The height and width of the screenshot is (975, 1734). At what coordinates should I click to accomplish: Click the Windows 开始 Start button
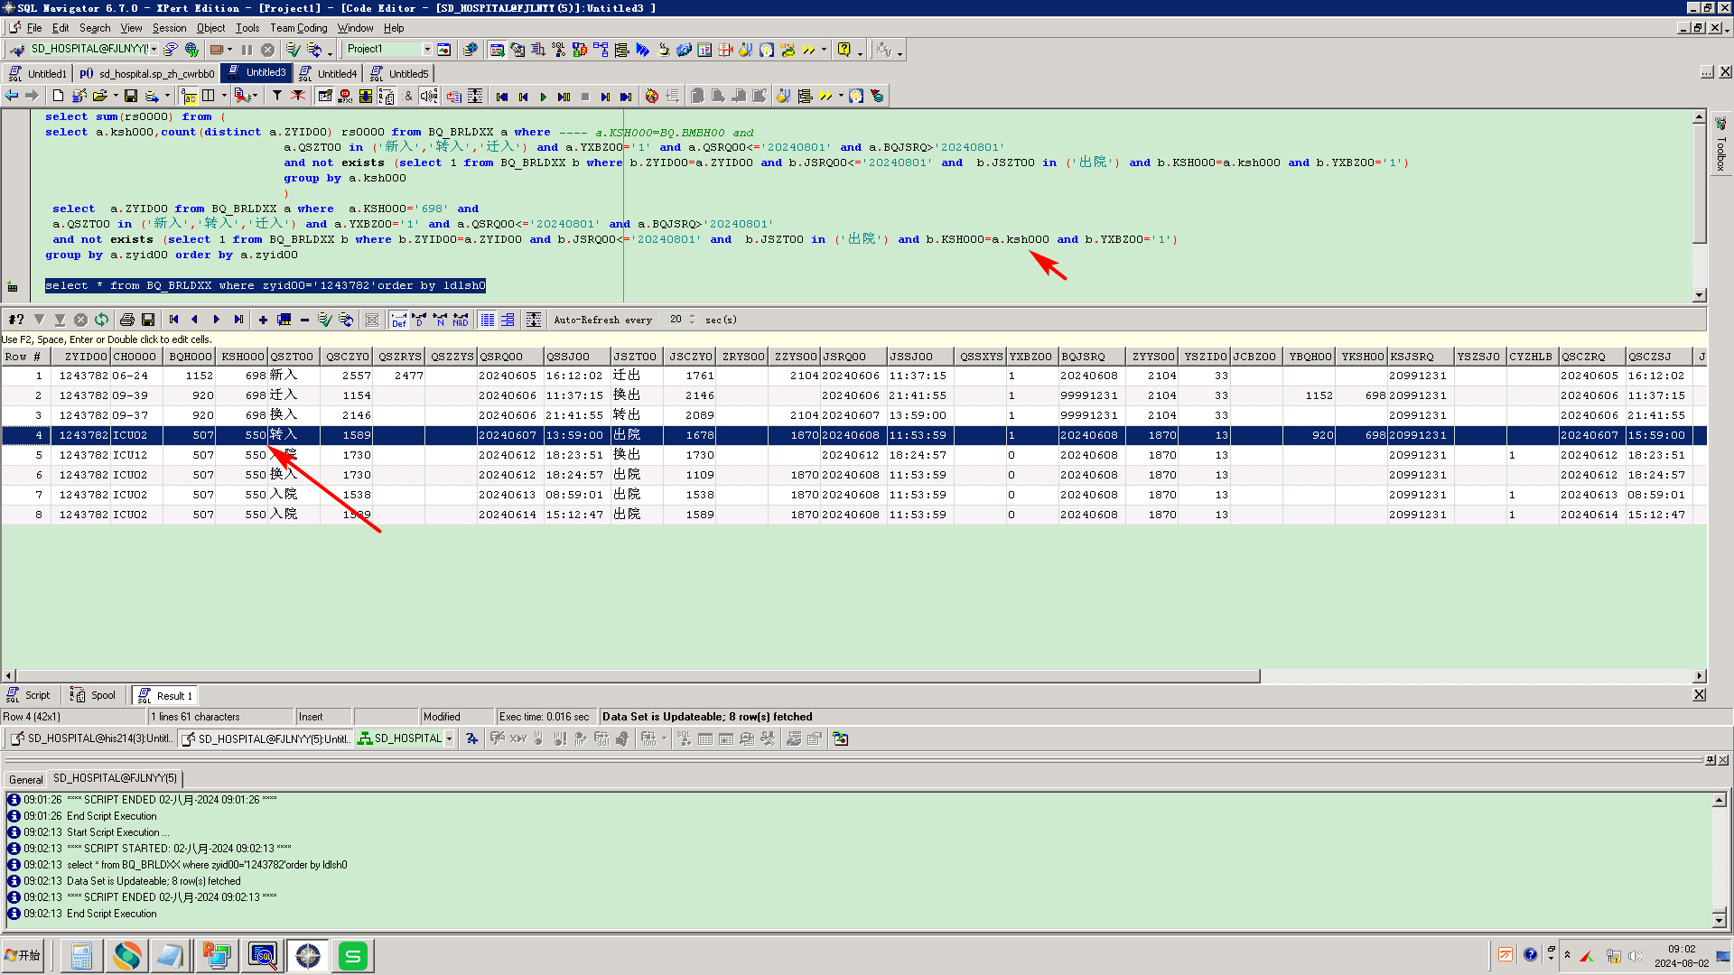(24, 955)
